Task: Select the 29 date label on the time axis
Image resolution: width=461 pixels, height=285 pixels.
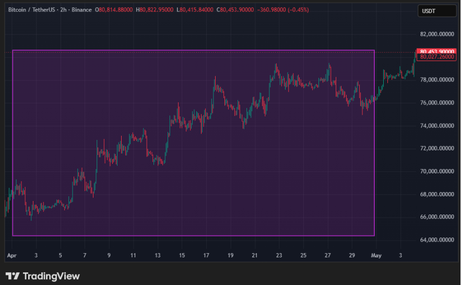Action: pyautogui.click(x=352, y=255)
